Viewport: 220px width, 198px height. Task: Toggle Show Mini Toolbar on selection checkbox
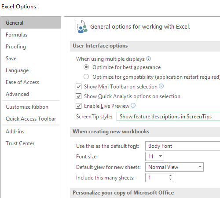[79, 87]
